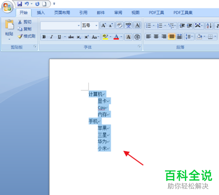
Task: Open the 插入 ribbon tab
Action: click(41, 13)
